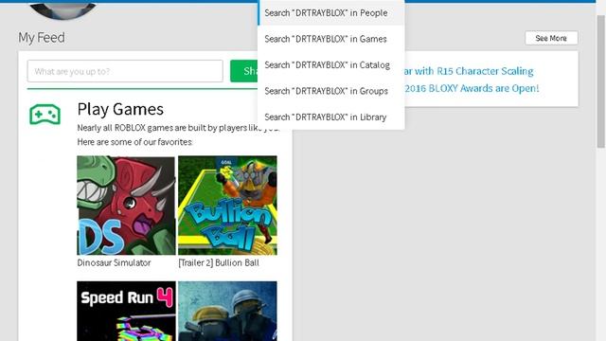Click the Play Games heading
Image resolution: width=606 pixels, height=341 pixels.
coord(120,109)
